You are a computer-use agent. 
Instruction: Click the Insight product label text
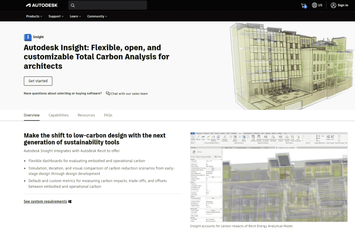(38, 37)
